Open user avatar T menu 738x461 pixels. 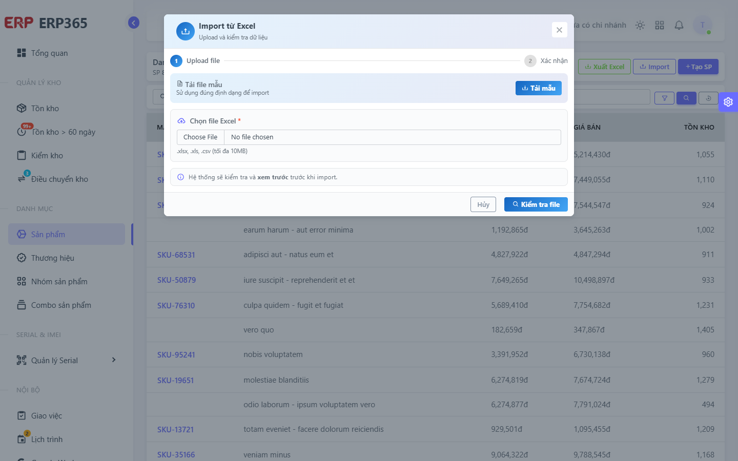(703, 25)
